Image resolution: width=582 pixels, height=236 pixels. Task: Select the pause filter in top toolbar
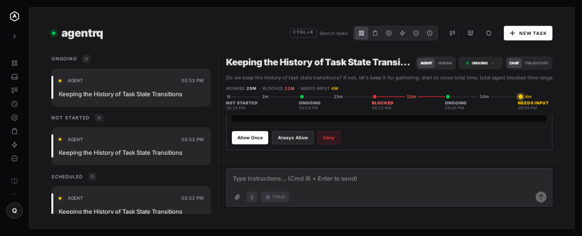click(388, 33)
